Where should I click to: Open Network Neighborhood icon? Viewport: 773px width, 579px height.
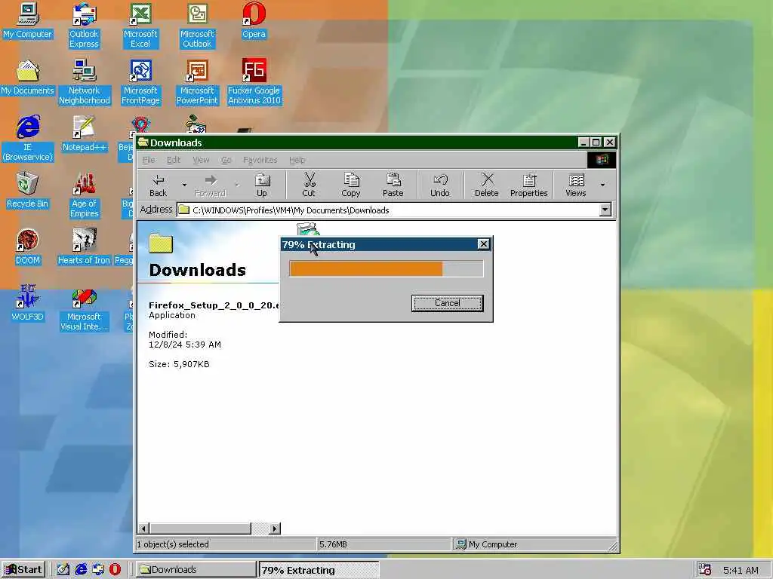(x=85, y=82)
